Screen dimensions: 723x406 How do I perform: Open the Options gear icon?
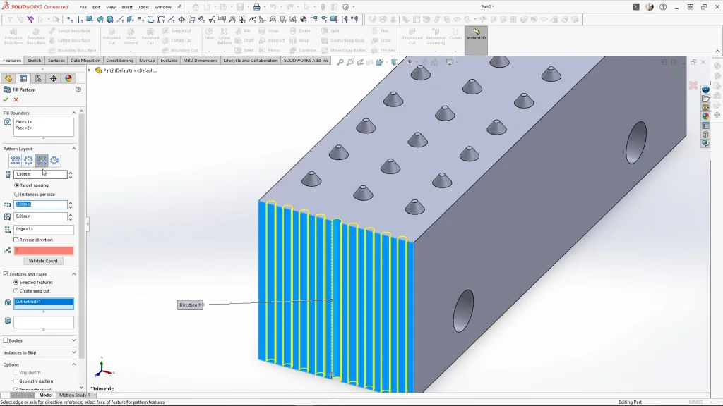345,7
